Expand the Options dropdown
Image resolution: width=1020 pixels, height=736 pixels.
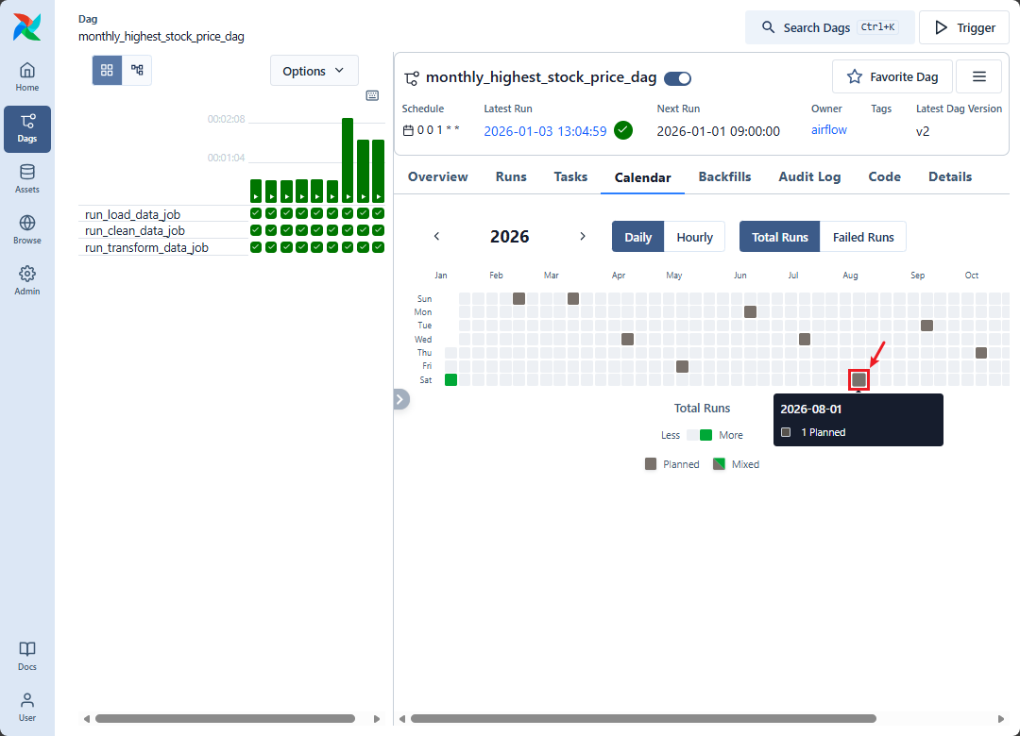click(x=314, y=71)
